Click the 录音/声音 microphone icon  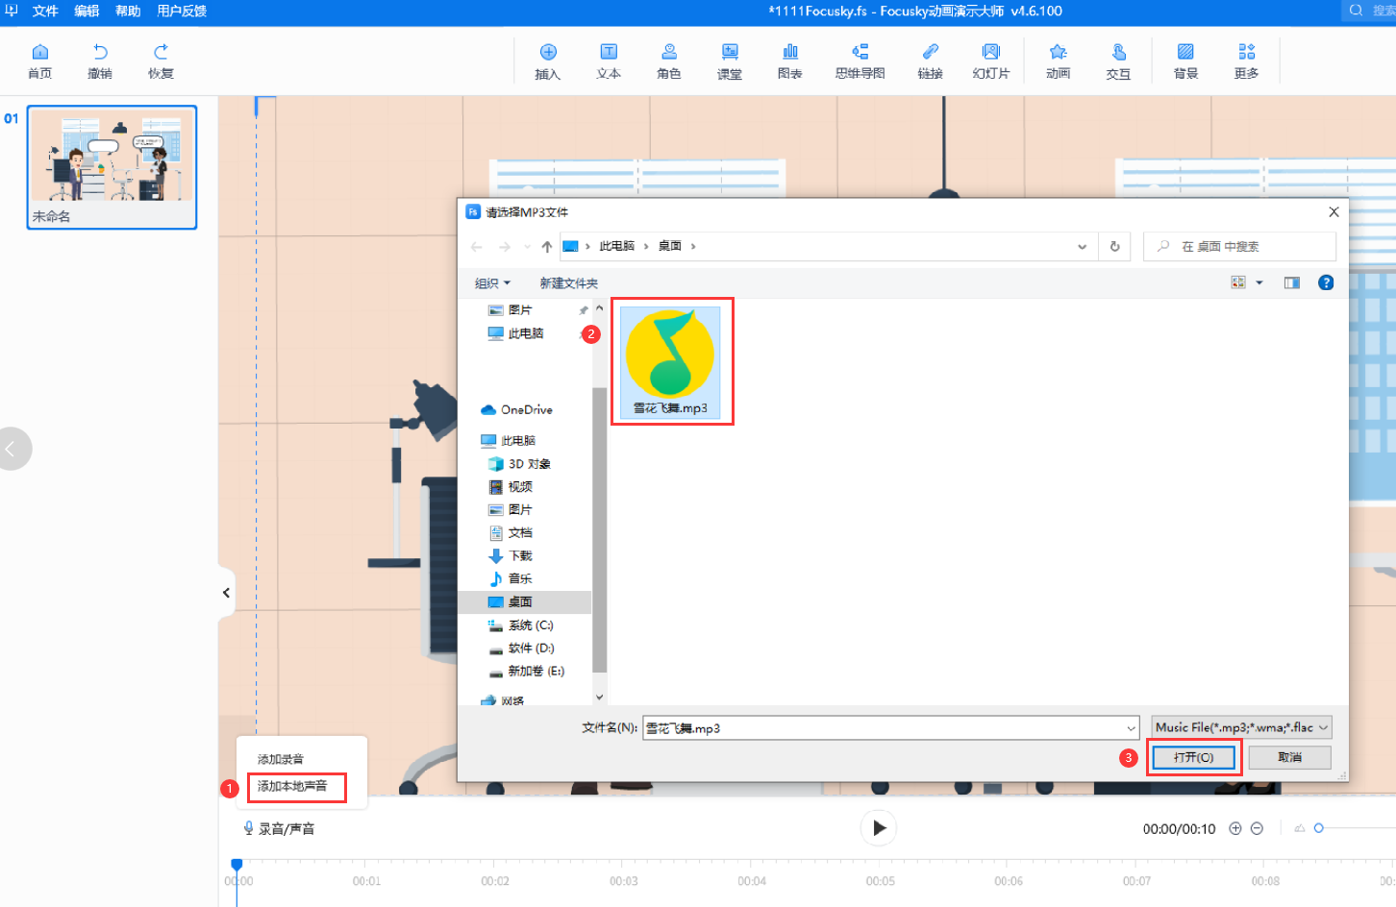point(248,828)
